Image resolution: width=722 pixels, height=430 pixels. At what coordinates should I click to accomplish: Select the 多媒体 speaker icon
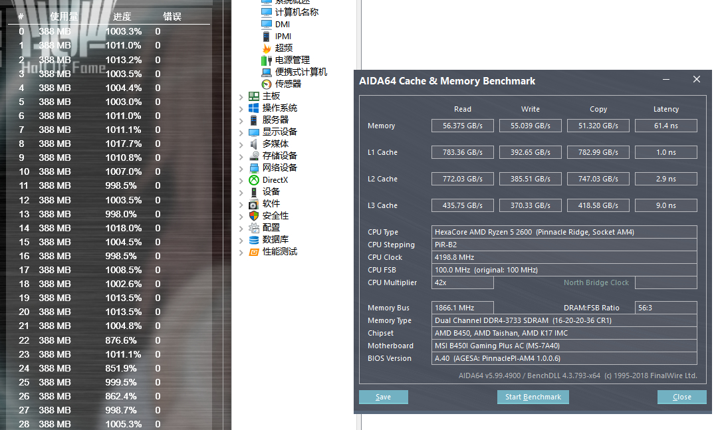254,144
